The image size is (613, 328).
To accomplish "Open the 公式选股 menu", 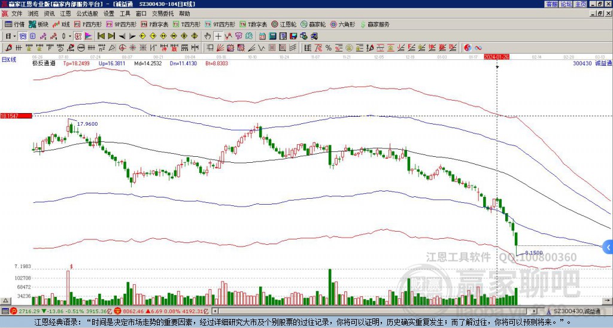I will [87, 14].
